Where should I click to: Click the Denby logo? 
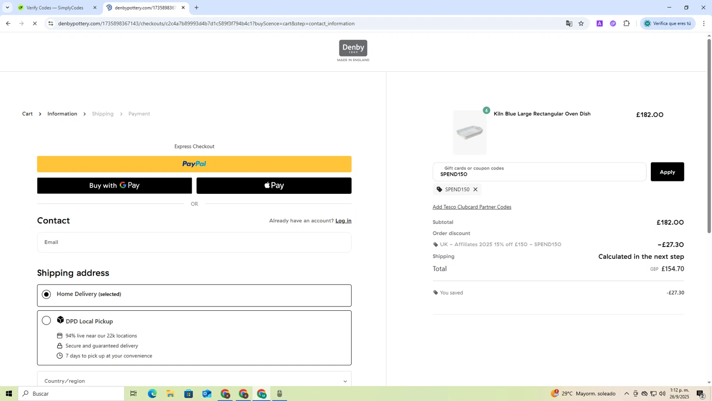tap(353, 50)
